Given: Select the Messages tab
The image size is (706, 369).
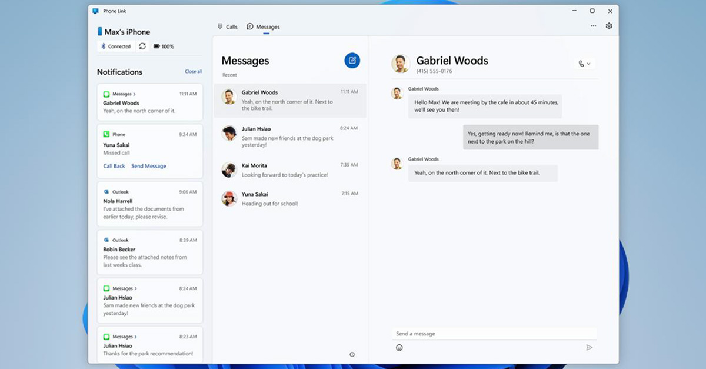Looking at the screenshot, I should coord(263,27).
